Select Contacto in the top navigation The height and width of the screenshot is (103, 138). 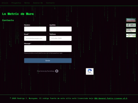coord(50,3)
